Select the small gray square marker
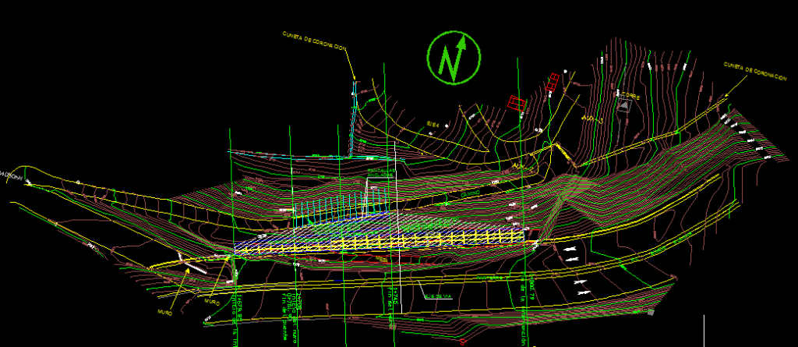This screenshot has width=798, height=347. point(650,312)
